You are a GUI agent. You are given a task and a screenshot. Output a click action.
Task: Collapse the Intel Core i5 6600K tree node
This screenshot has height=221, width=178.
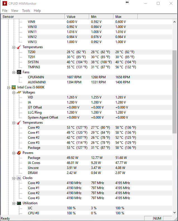(x=9, y=87)
